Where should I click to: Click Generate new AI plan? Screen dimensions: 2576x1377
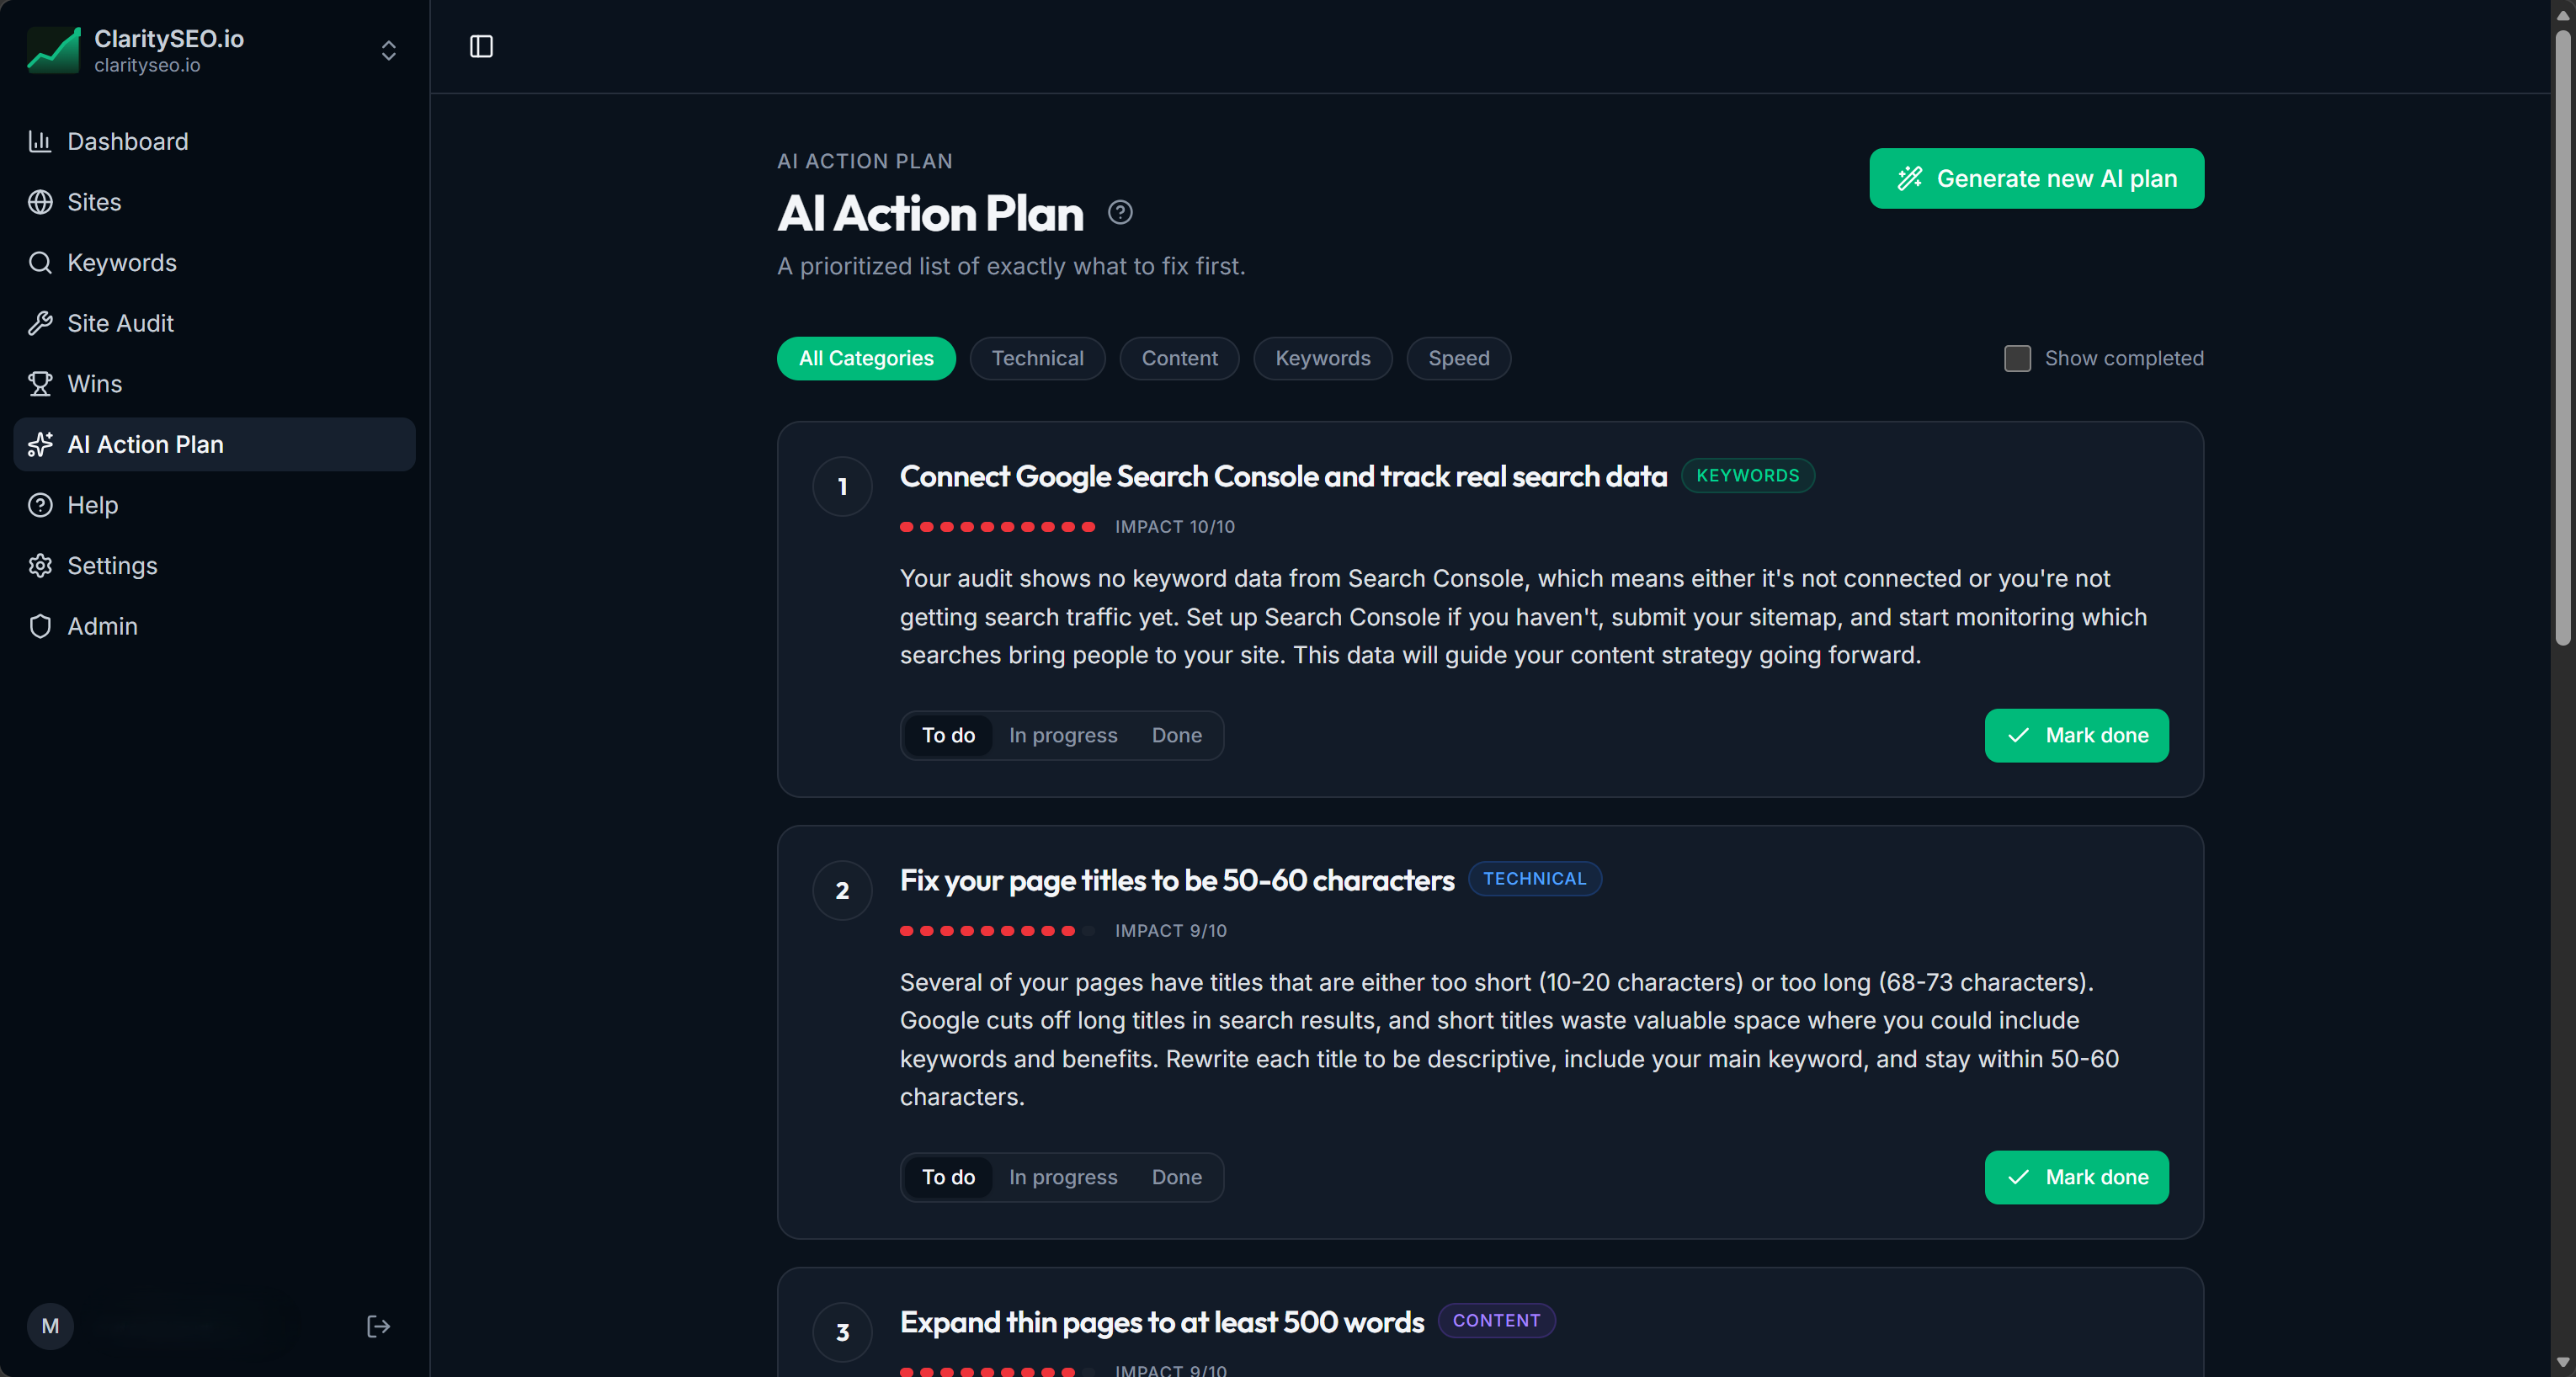point(2036,178)
